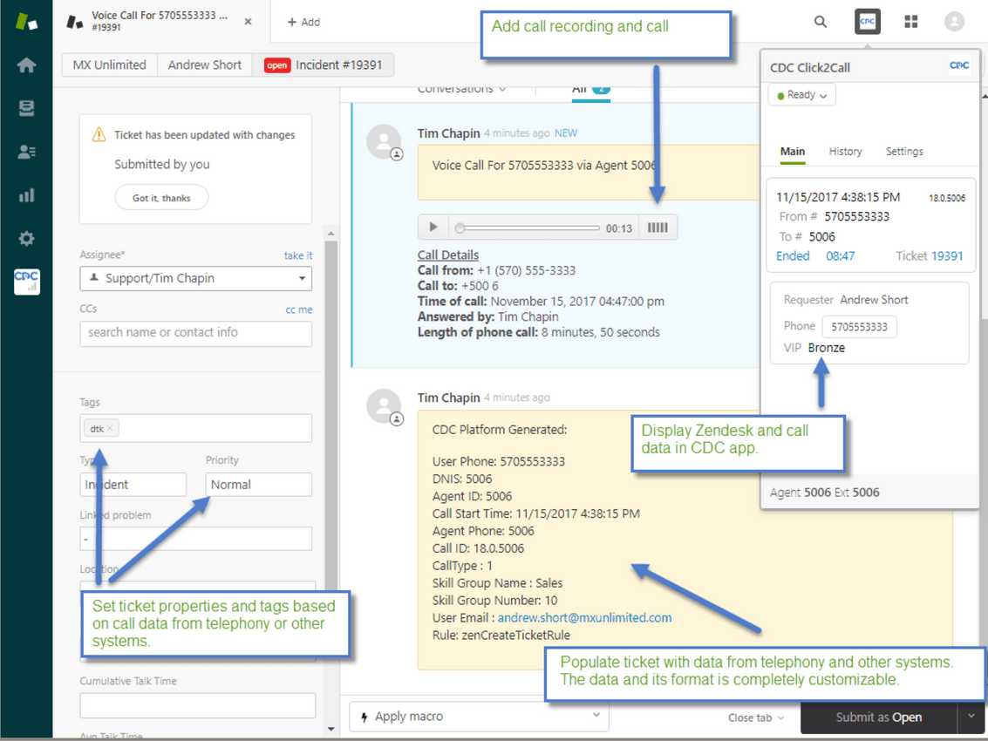Open the Reporting bar-chart icon
Image resolution: width=988 pixels, height=741 pixels.
[26, 195]
